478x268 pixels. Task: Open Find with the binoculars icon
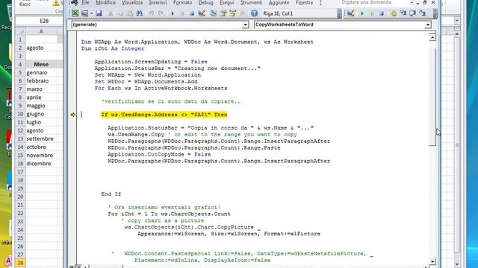click(x=140, y=13)
